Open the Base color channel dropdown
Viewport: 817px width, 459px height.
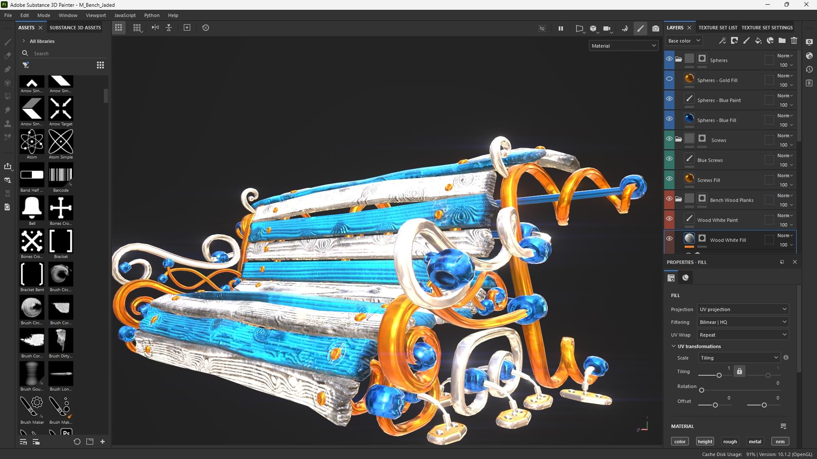(684, 41)
